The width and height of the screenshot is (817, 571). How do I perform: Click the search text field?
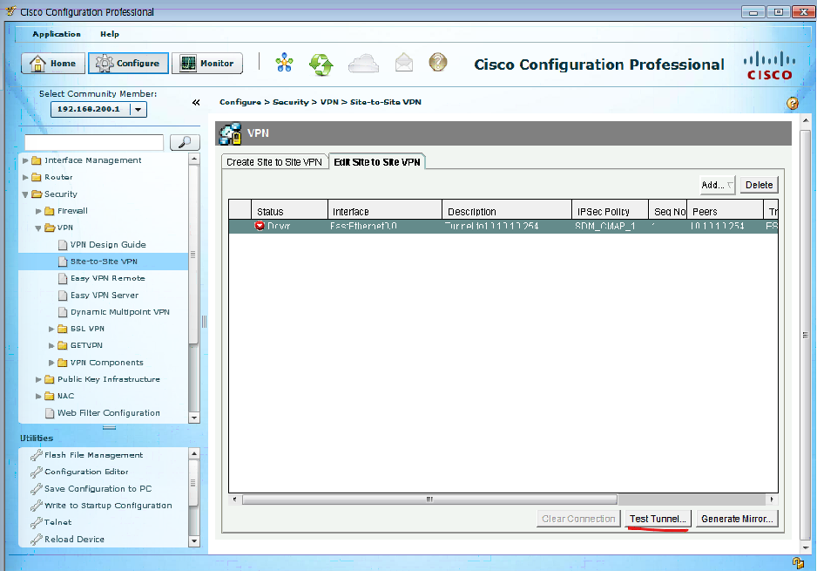click(x=94, y=142)
